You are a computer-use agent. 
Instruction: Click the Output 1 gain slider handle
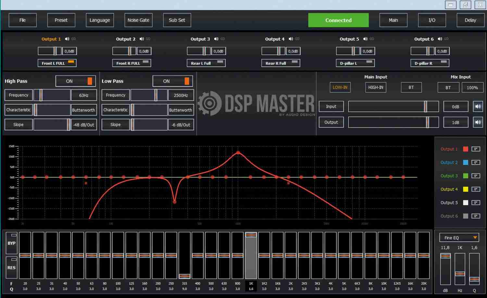point(56,51)
